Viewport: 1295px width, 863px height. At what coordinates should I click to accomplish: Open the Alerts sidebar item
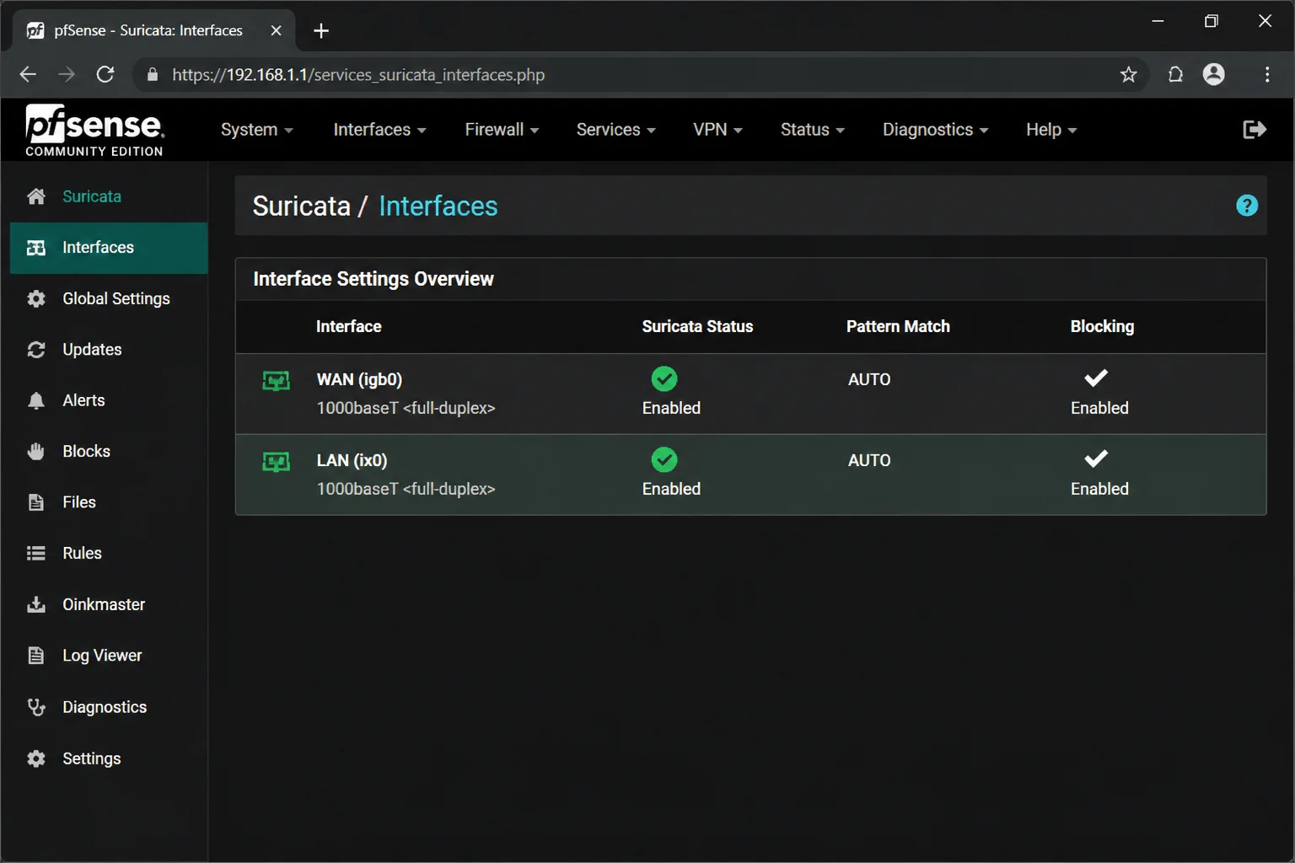point(109,400)
